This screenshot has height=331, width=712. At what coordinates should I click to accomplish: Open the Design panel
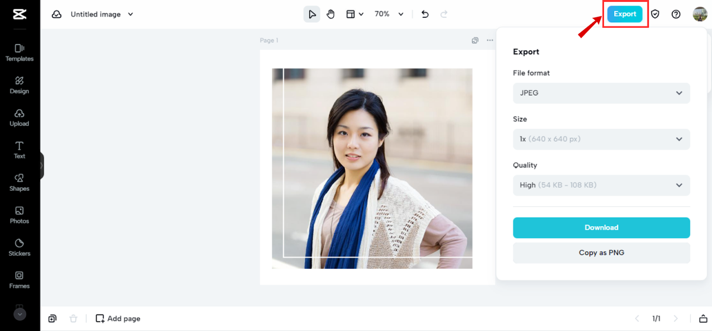click(19, 85)
